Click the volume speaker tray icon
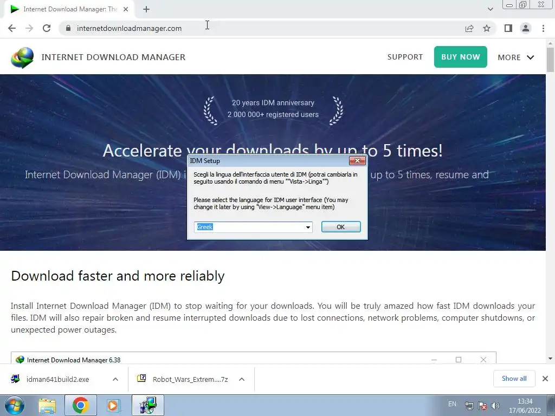The height and width of the screenshot is (416, 555). pyautogui.click(x=495, y=406)
